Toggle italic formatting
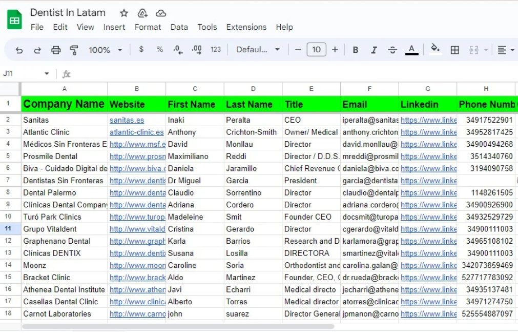 (374, 50)
